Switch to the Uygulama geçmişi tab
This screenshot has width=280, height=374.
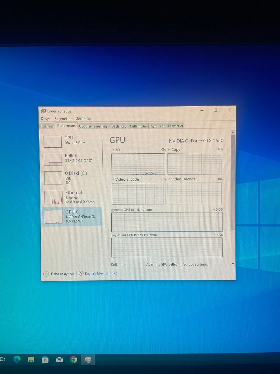pyautogui.click(x=93, y=126)
